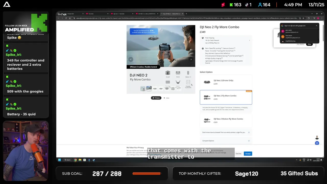Screen dimensions: 327x184
Task: Click the Kick follower count icon
Action: [x=231, y=5]
